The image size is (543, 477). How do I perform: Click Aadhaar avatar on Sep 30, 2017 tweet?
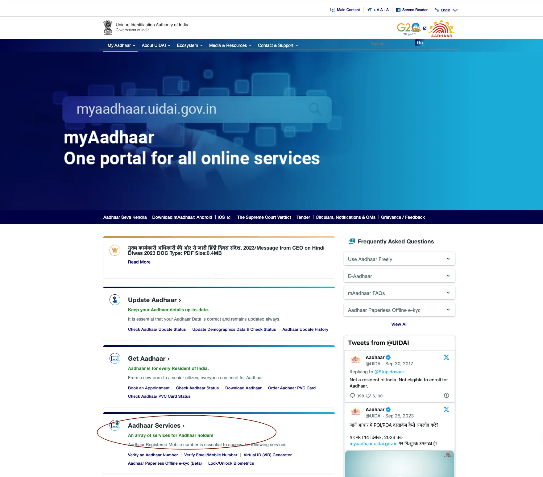(356, 360)
